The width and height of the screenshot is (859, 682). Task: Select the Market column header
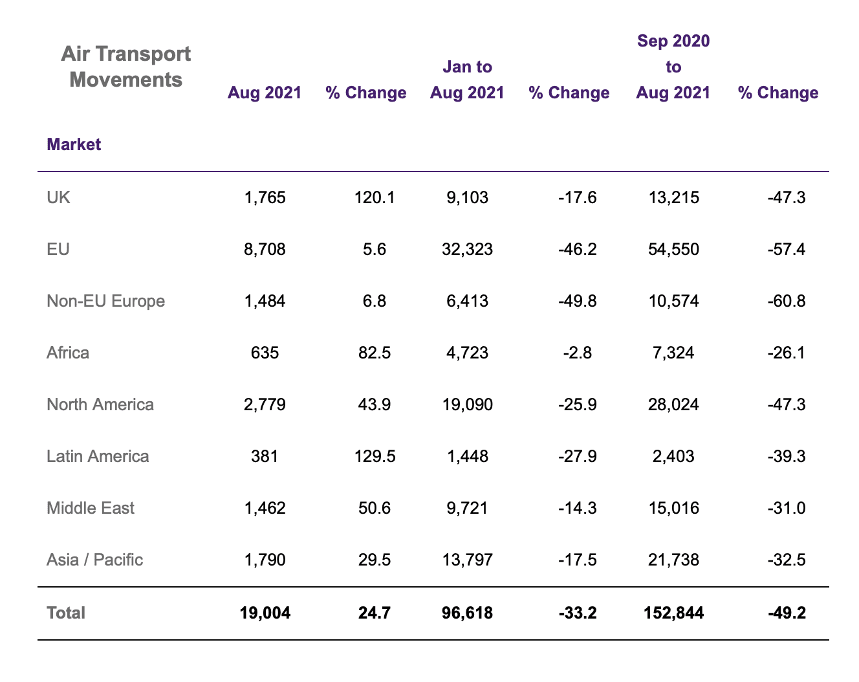tap(74, 144)
